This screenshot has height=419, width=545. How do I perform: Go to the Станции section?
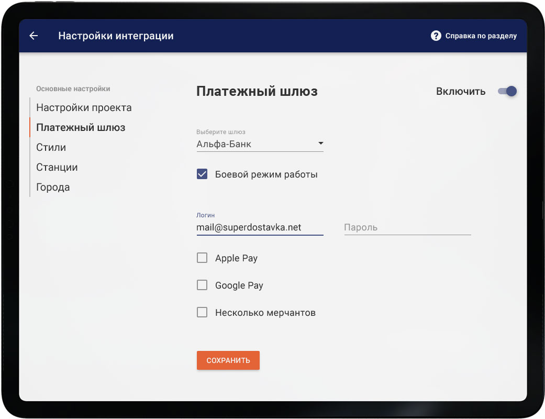coord(57,167)
